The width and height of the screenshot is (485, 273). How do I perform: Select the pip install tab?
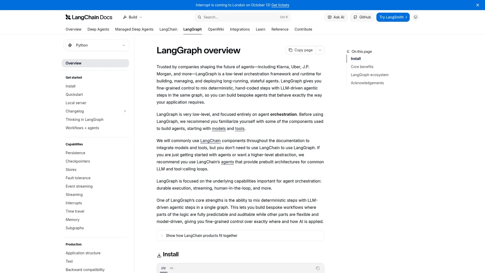pos(164,268)
